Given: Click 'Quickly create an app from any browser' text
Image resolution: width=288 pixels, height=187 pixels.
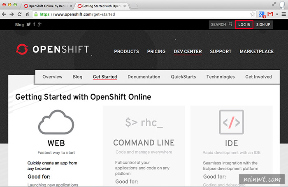Looking at the screenshot, I should coord(52,166).
